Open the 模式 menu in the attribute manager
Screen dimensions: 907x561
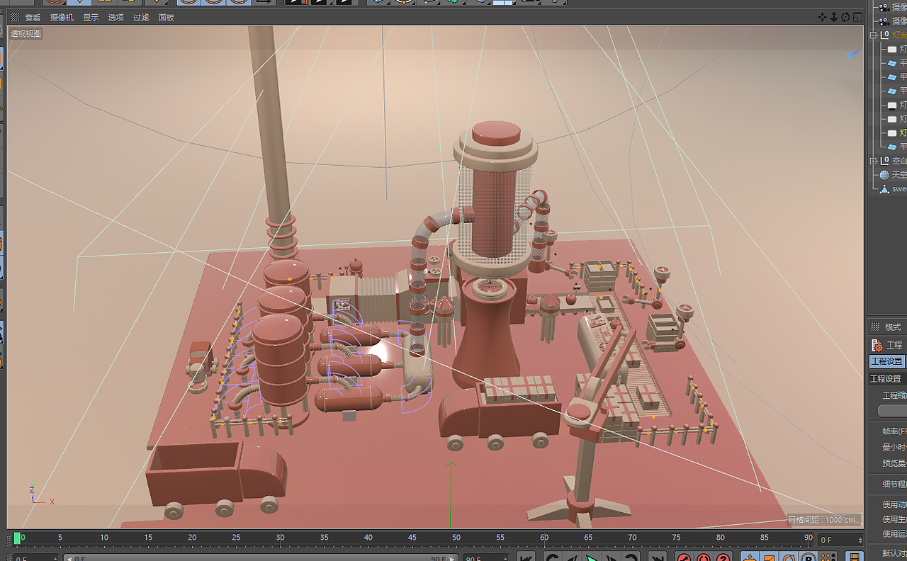893,327
